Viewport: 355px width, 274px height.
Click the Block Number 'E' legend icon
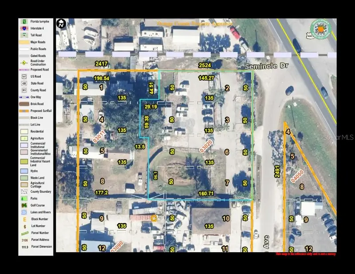pos(25,219)
